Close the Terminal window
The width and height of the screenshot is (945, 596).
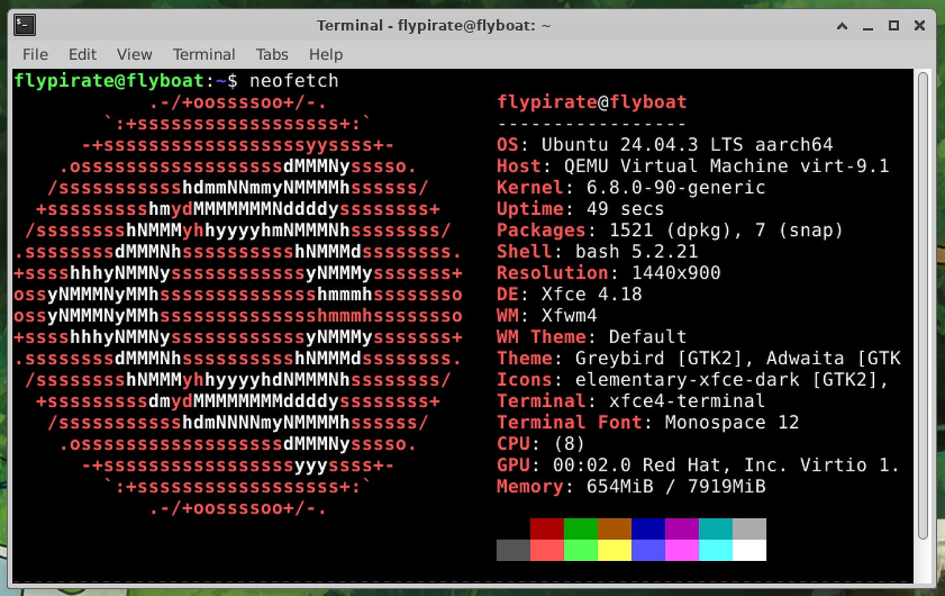919,26
